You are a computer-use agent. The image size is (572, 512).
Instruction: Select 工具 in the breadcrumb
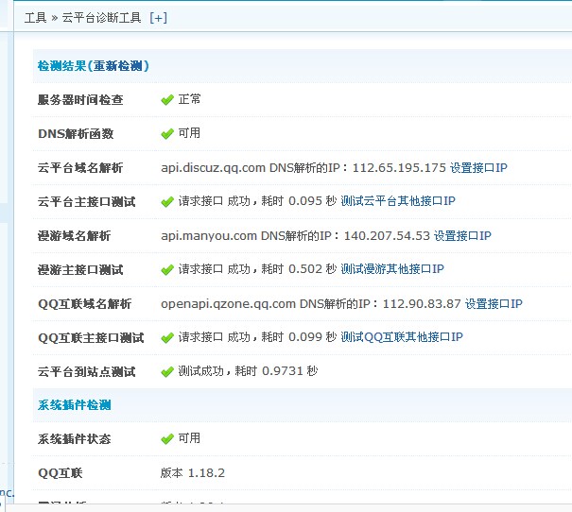35,17
